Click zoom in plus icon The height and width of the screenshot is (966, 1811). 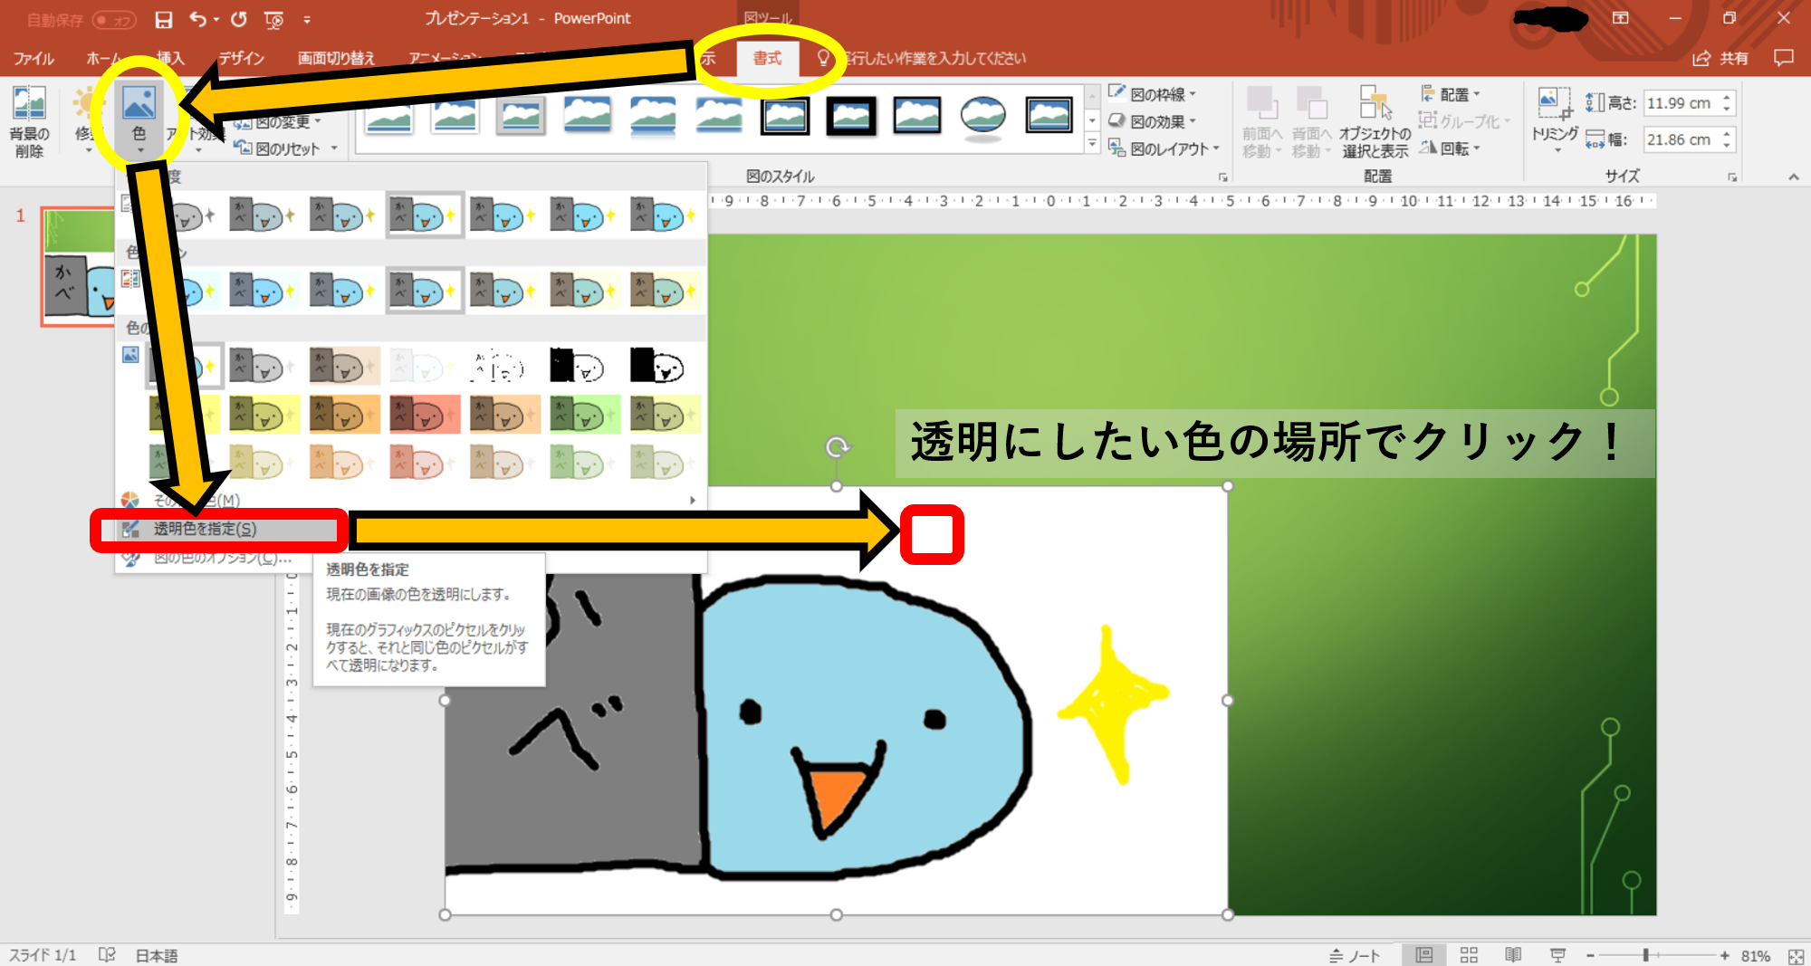pyautogui.click(x=1724, y=955)
